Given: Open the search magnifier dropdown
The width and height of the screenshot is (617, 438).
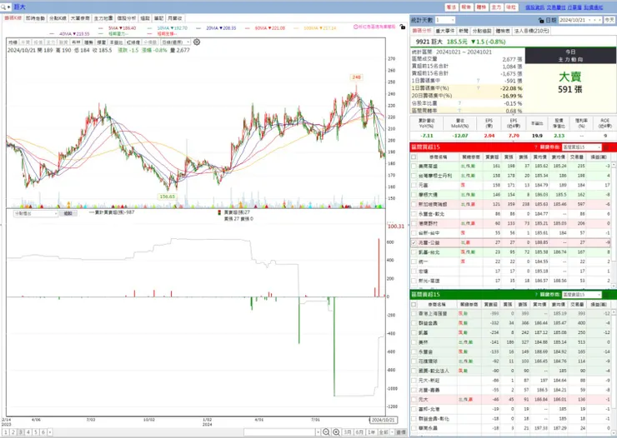Looking at the screenshot, I should point(6,7).
